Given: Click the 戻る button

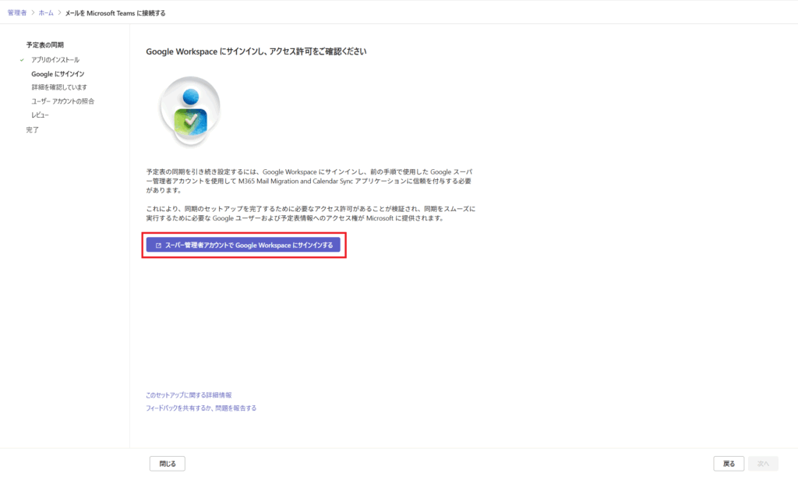Looking at the screenshot, I should click(729, 464).
